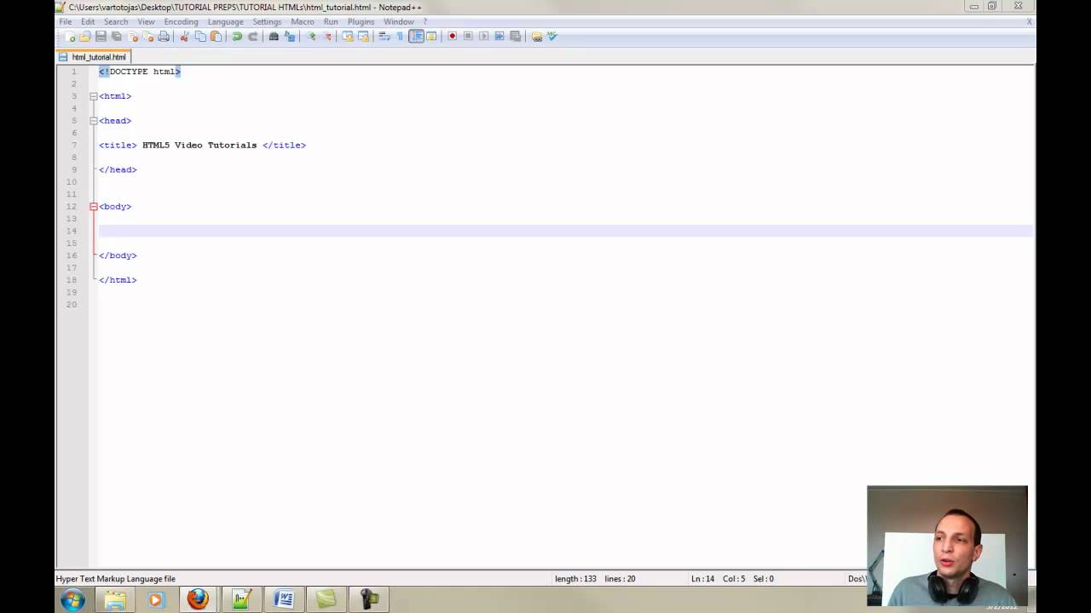Zoom in using the toolbar zoom icon

click(x=311, y=37)
